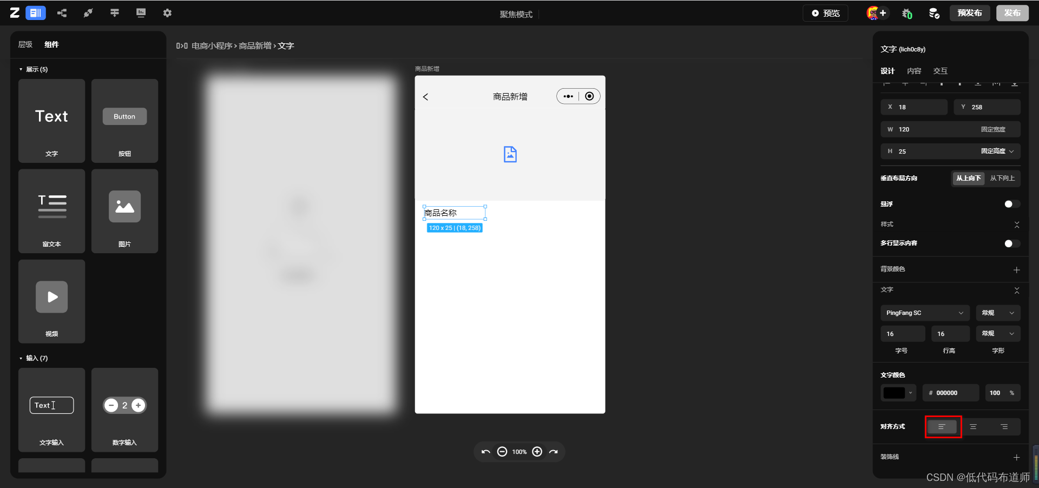Switch to the 组件 tab
Viewport: 1039px width, 488px height.
pyautogui.click(x=51, y=44)
